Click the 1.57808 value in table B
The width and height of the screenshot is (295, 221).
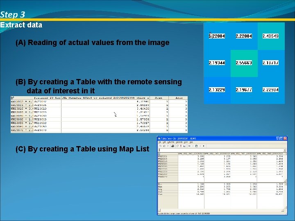point(143,120)
